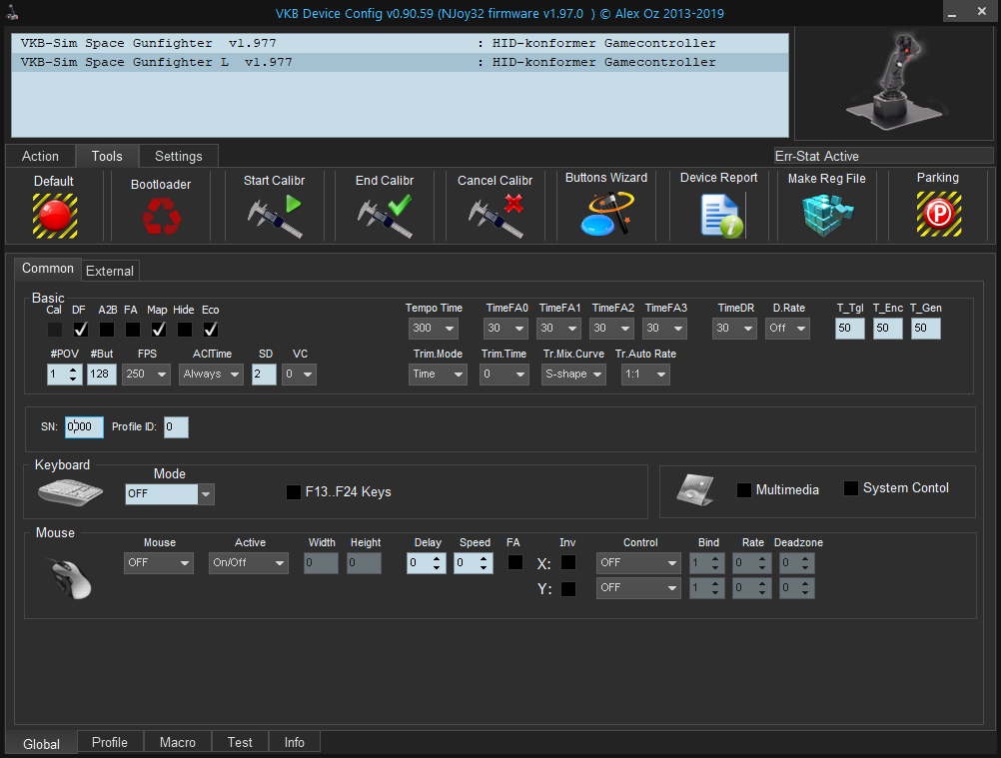
Task: Open the TimeDR dropdown
Action: (x=734, y=328)
